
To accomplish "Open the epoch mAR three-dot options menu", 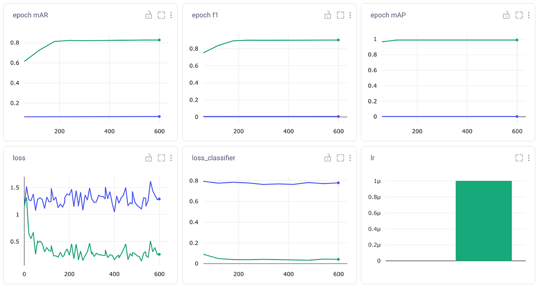I will pyautogui.click(x=171, y=15).
